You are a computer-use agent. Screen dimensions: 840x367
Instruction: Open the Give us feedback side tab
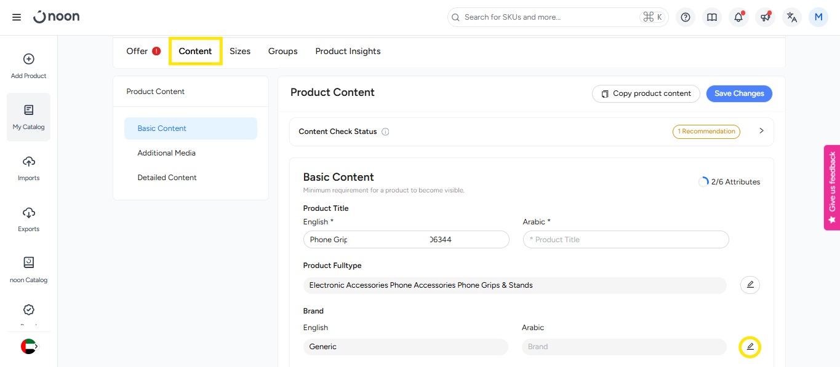[x=832, y=187]
